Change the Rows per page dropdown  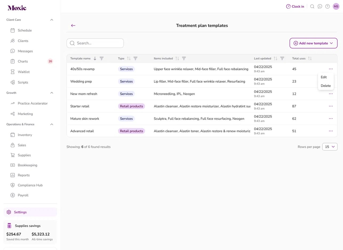click(x=330, y=147)
